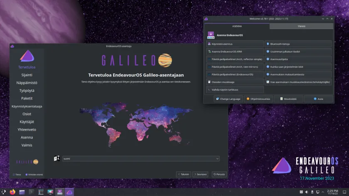This screenshot has width=349, height=196.
Task: Click Virheiden etsintä in installer sidebar
Action: tap(34, 175)
